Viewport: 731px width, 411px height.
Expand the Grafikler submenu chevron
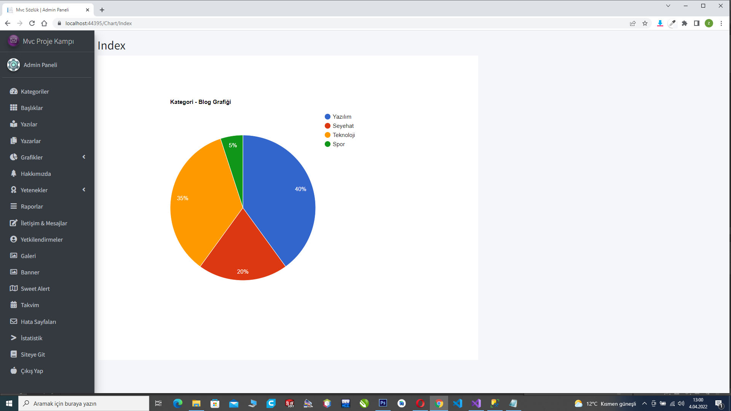coord(84,157)
